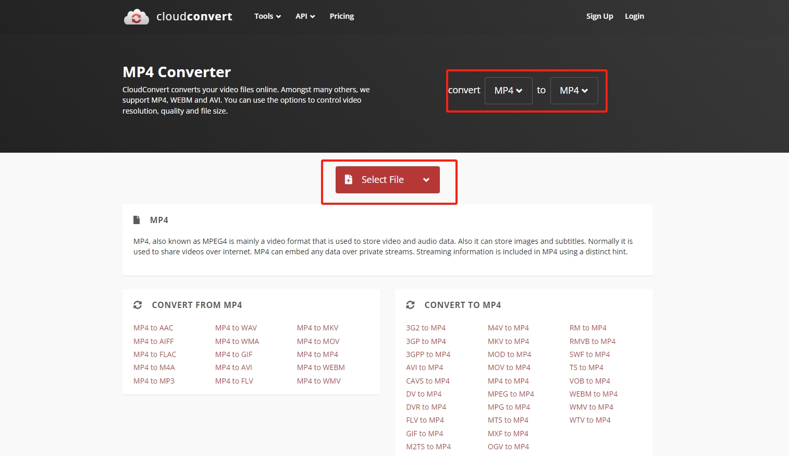Open M2TS to MP4 converter link
The height and width of the screenshot is (456, 789).
[x=428, y=447]
